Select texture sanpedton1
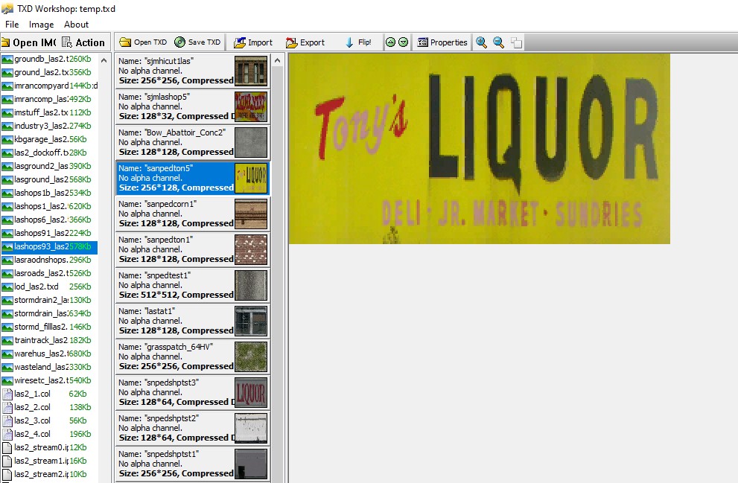The image size is (738, 483). pyautogui.click(x=192, y=249)
